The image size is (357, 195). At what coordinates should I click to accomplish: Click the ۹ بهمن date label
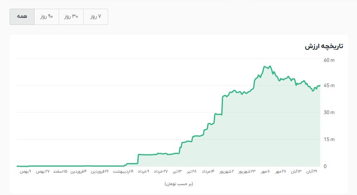[25, 171]
